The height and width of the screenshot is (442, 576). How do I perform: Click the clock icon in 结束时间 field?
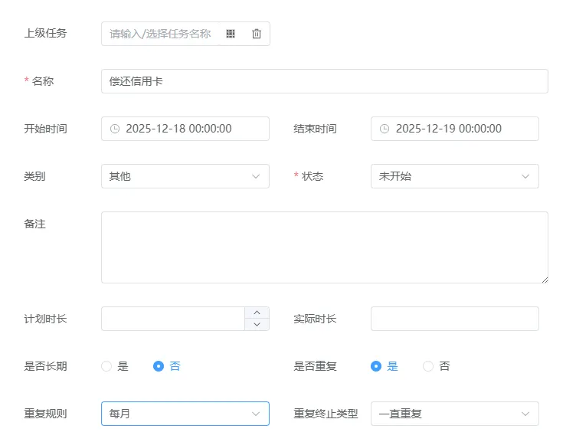pyautogui.click(x=385, y=129)
